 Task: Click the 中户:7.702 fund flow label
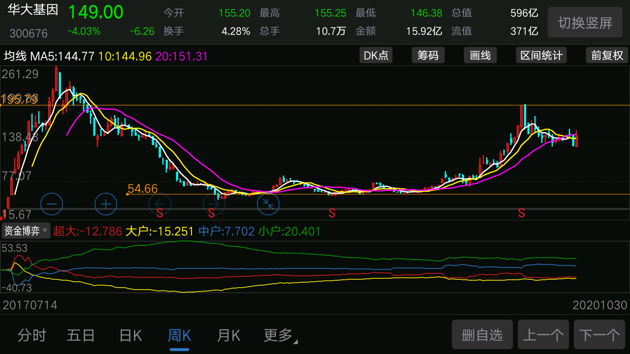pos(226,231)
